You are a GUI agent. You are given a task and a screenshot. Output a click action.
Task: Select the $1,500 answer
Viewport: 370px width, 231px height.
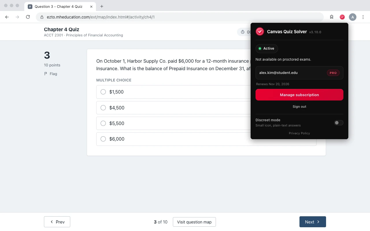pyautogui.click(x=206, y=92)
